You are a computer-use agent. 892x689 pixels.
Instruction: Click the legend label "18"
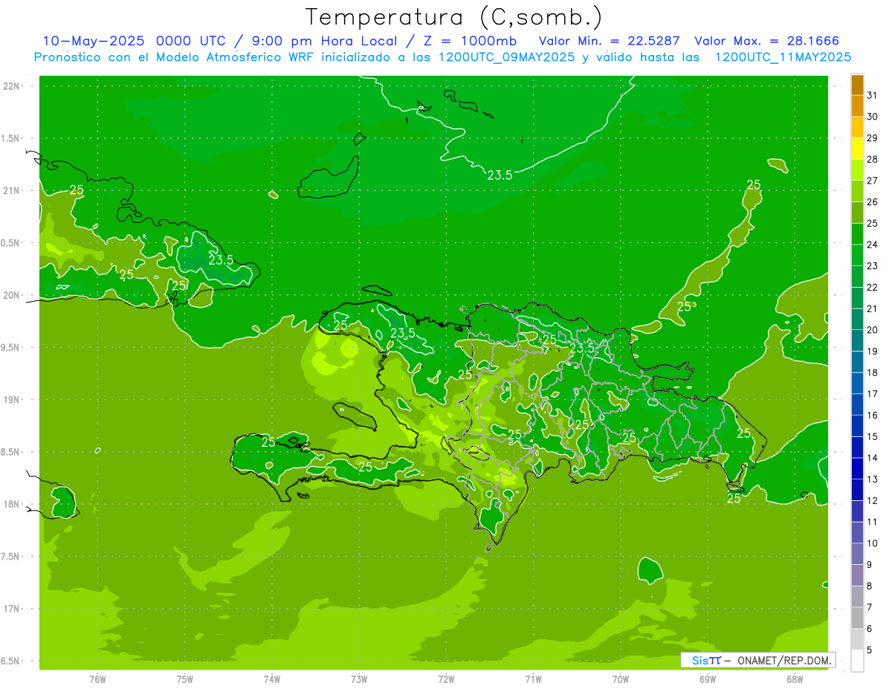point(873,373)
